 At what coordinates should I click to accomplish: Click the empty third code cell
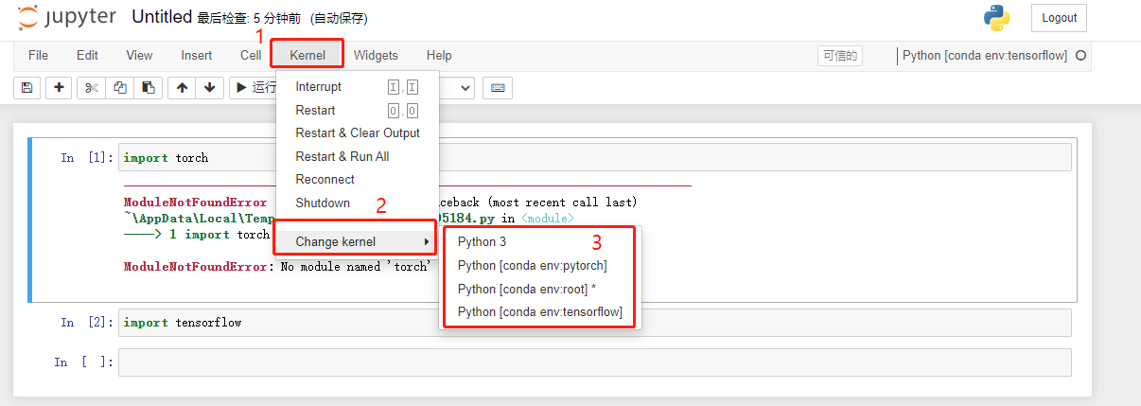tap(594, 362)
